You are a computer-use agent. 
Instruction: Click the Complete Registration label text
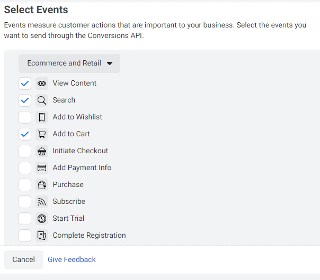tap(89, 235)
